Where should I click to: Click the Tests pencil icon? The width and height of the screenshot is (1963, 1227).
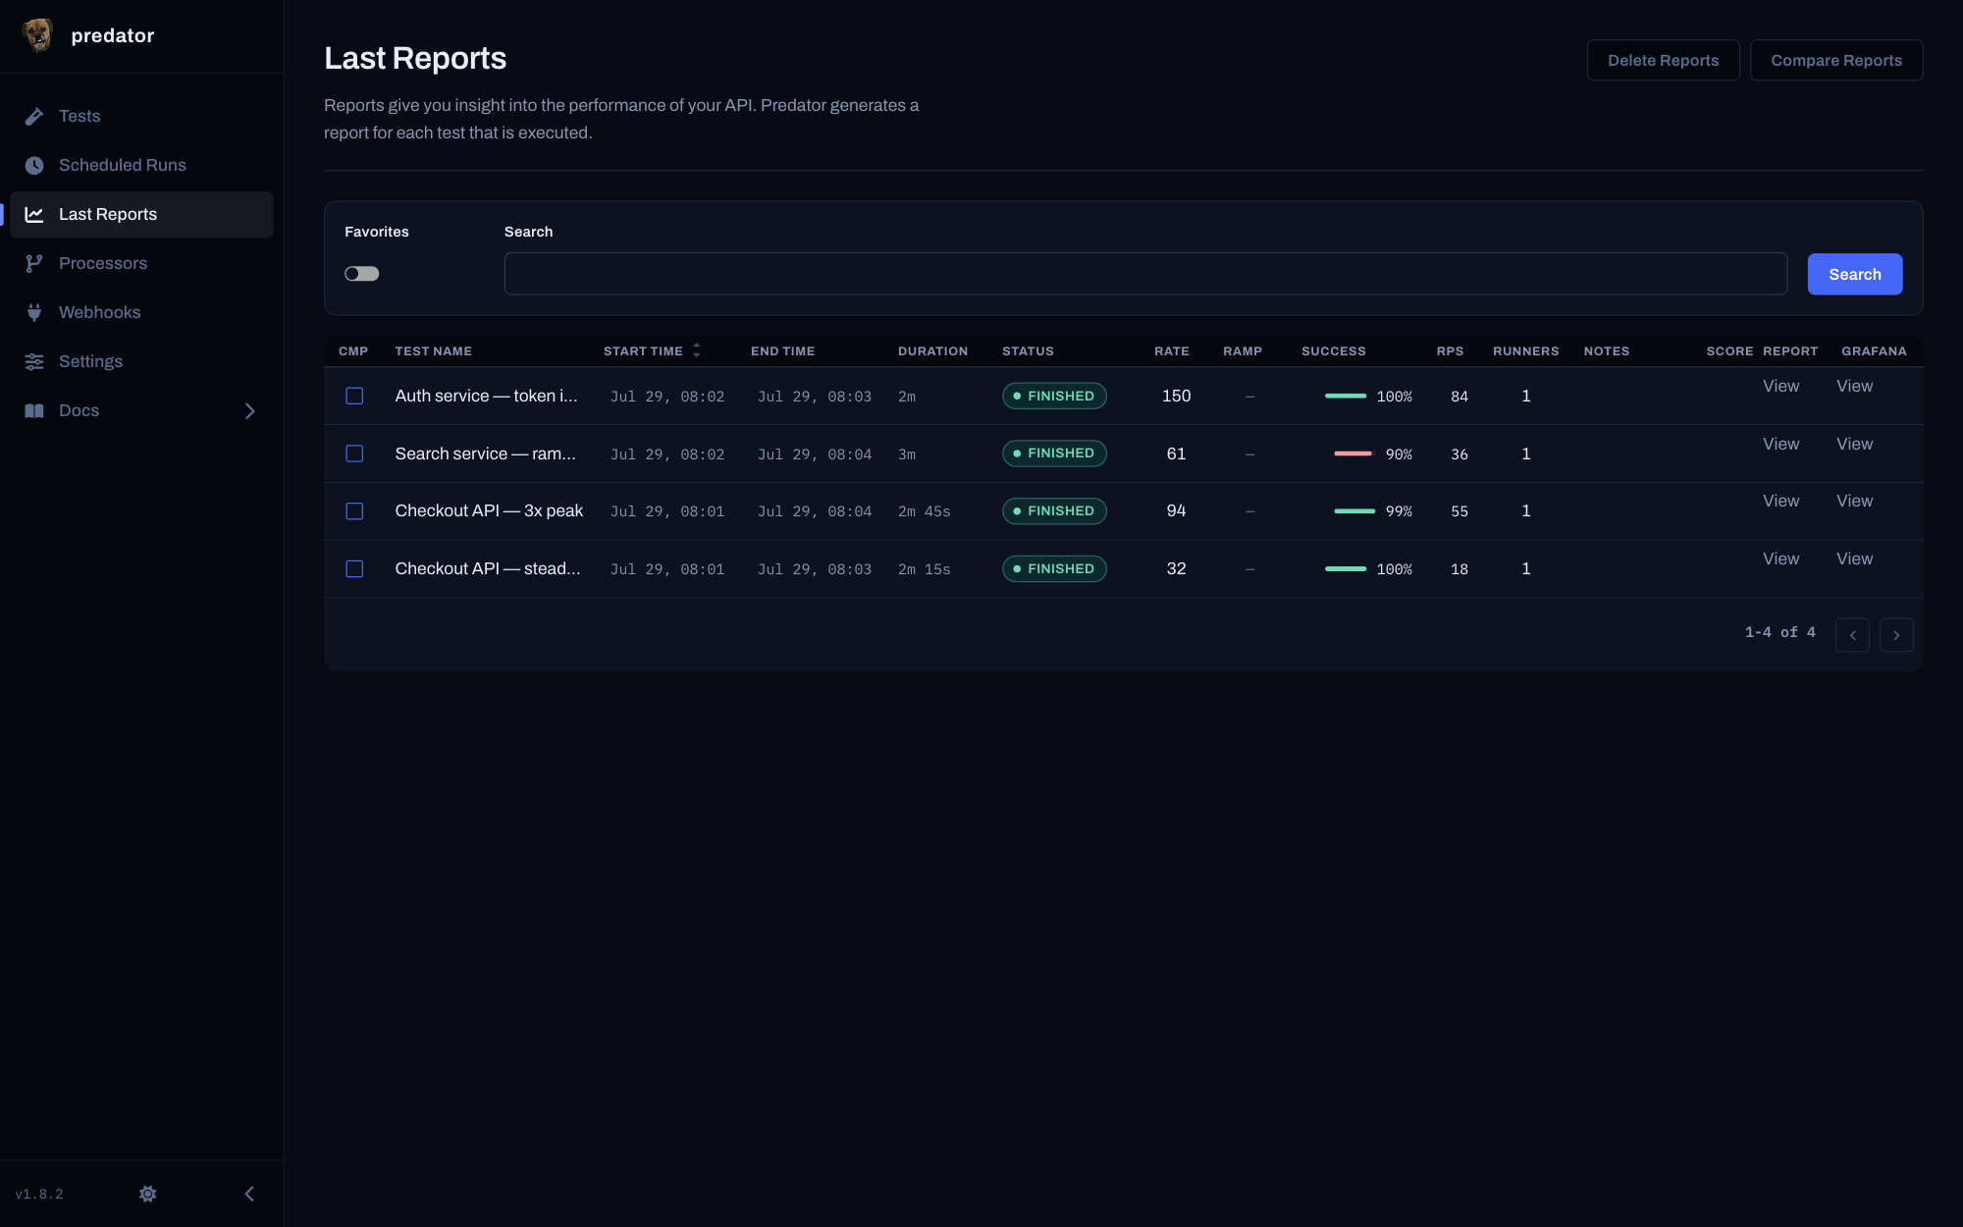(x=34, y=116)
